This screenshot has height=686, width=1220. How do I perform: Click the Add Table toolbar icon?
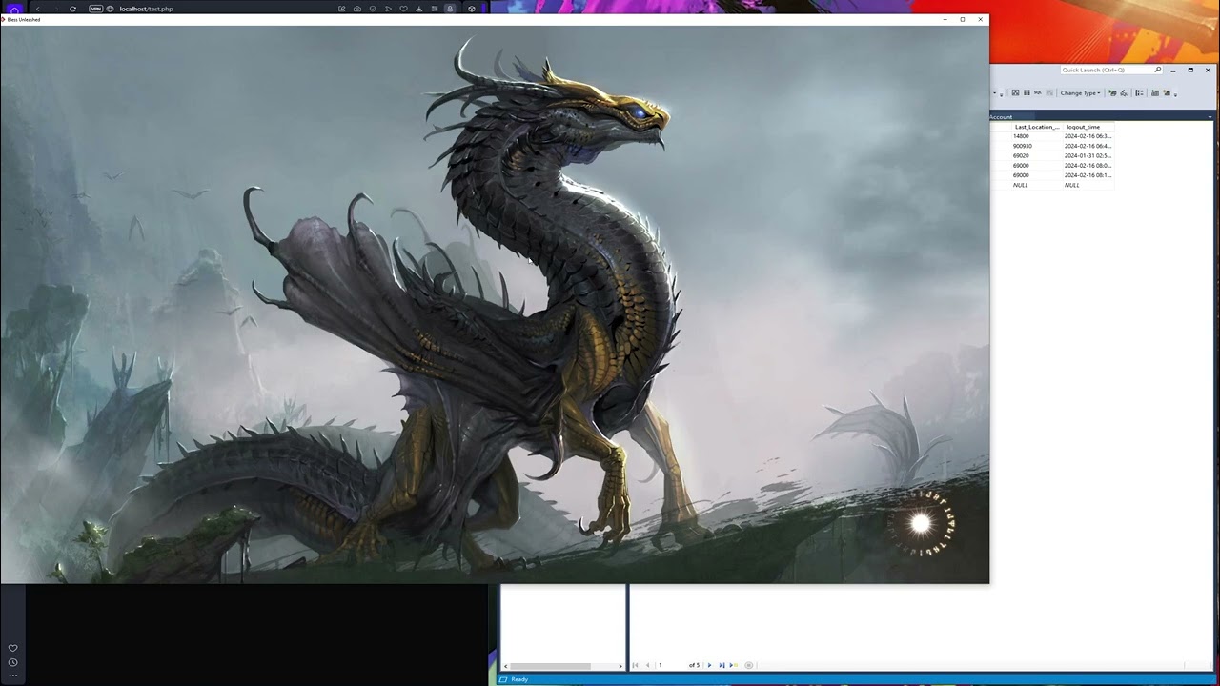(x=1155, y=93)
